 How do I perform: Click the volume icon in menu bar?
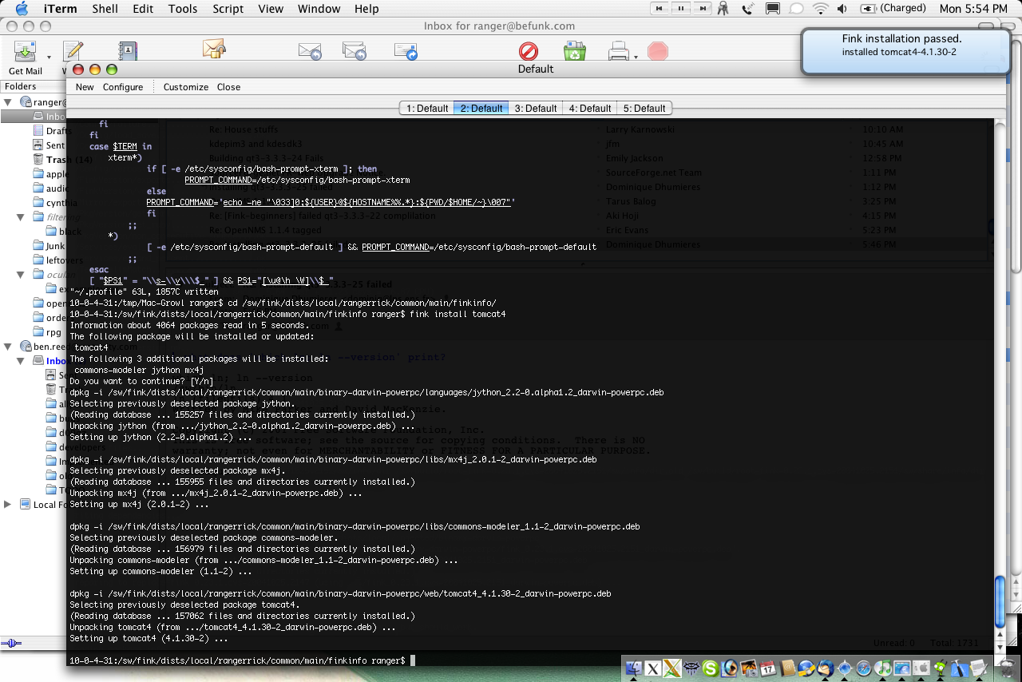(842, 9)
